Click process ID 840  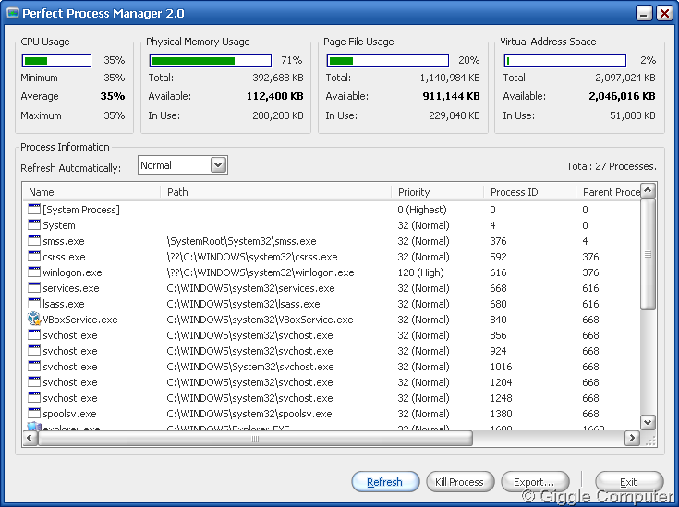click(x=499, y=320)
